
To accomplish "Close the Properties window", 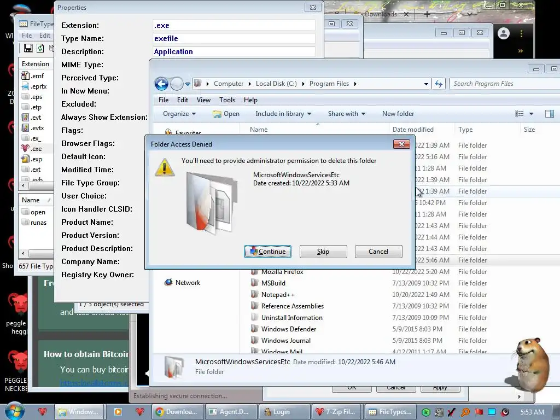I will click(x=313, y=8).
